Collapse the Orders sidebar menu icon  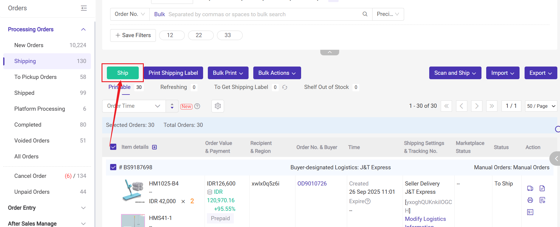tap(84, 8)
